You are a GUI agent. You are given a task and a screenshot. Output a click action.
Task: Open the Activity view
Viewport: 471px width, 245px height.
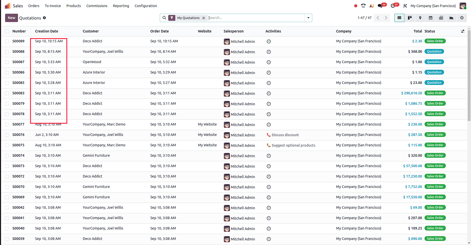click(462, 18)
